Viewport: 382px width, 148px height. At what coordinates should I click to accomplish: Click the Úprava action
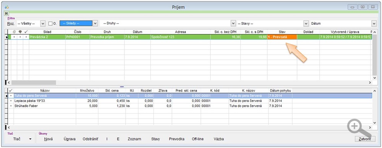point(70,139)
